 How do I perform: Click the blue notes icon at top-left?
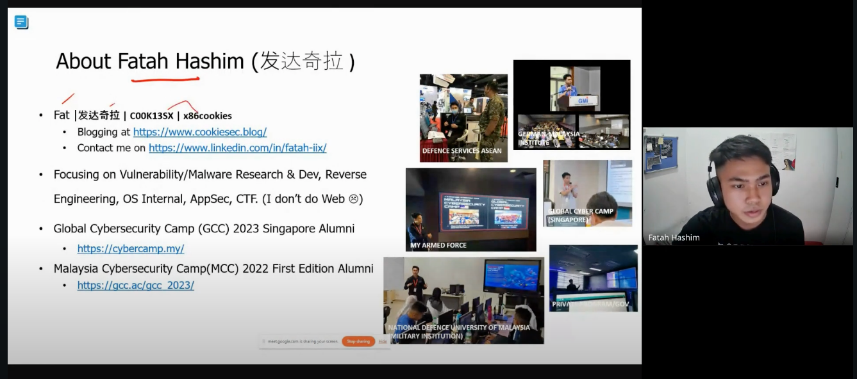[21, 22]
